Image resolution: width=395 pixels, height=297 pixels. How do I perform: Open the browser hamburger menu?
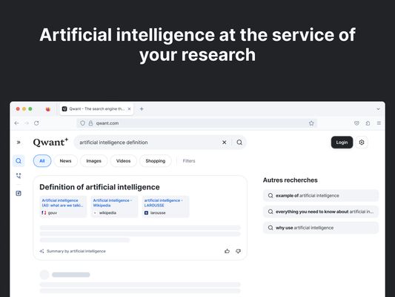379,123
